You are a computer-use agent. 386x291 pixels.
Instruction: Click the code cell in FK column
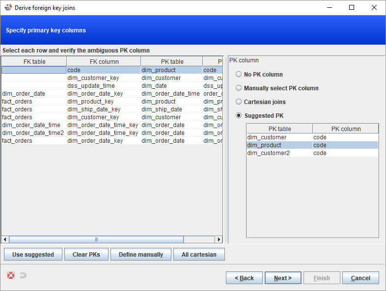pos(104,70)
